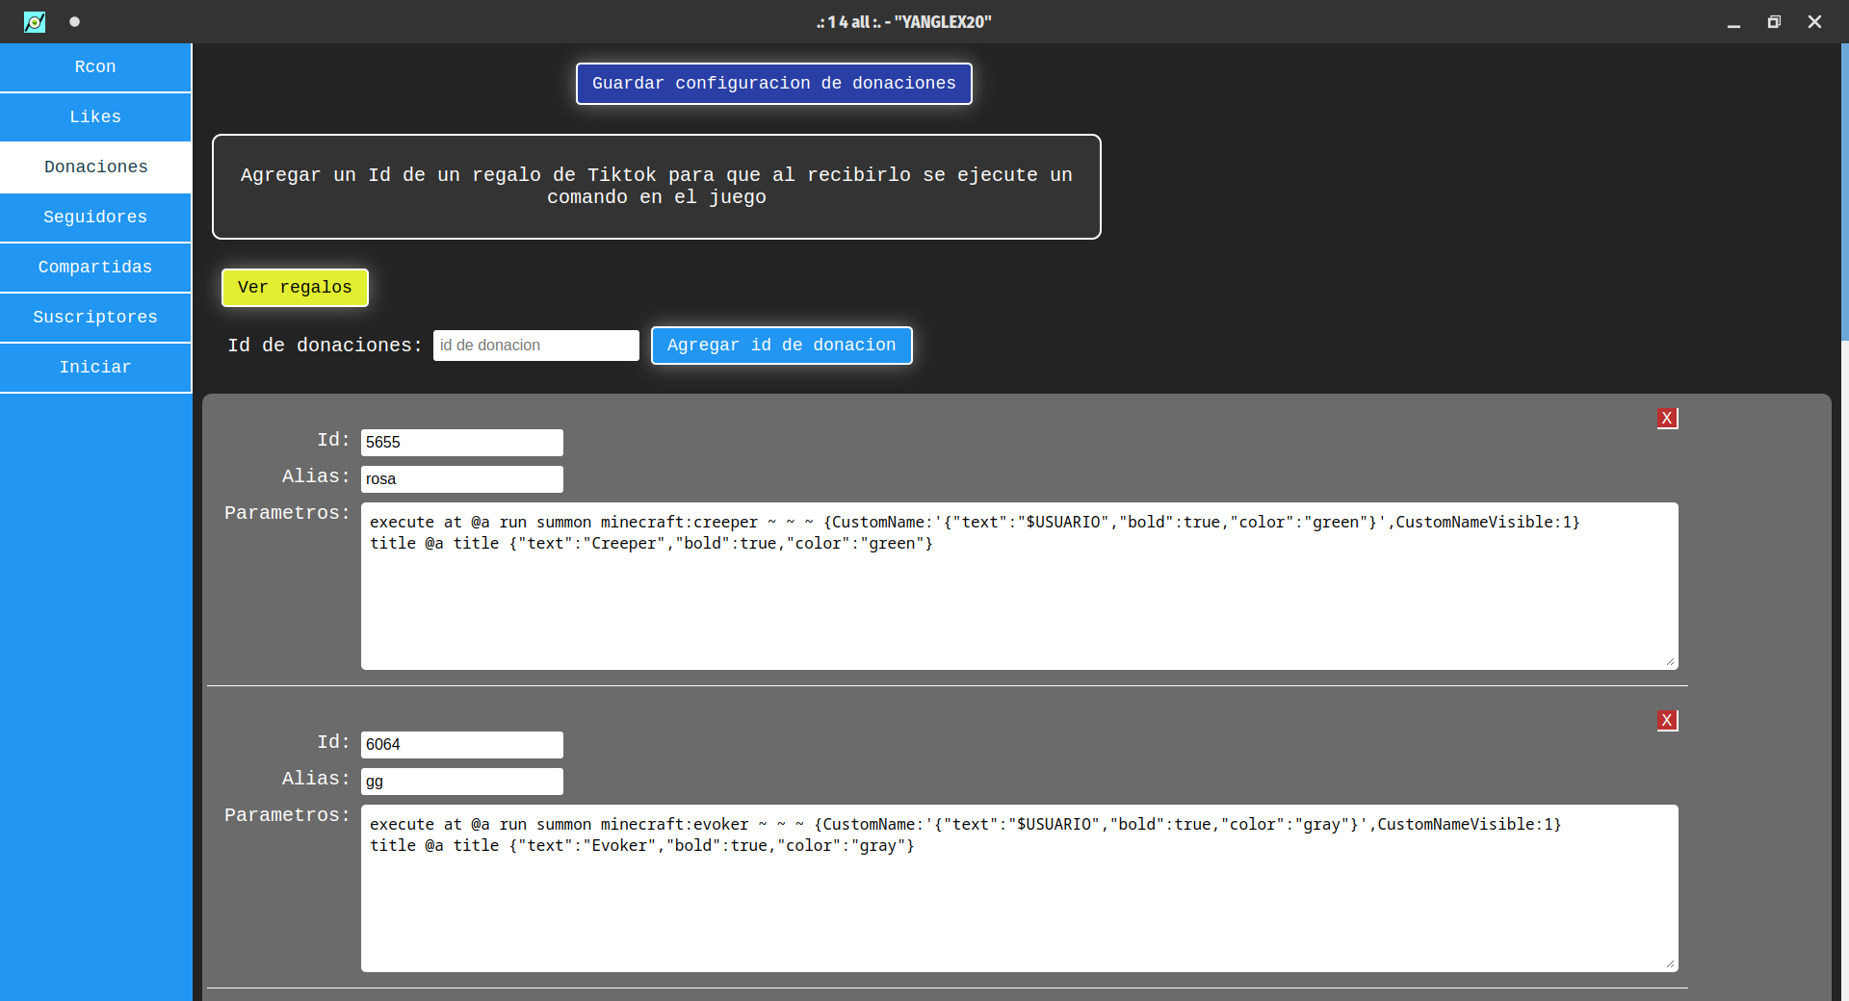Edit the Alias field containing rosa
This screenshot has height=1001, width=1849.
(461, 479)
